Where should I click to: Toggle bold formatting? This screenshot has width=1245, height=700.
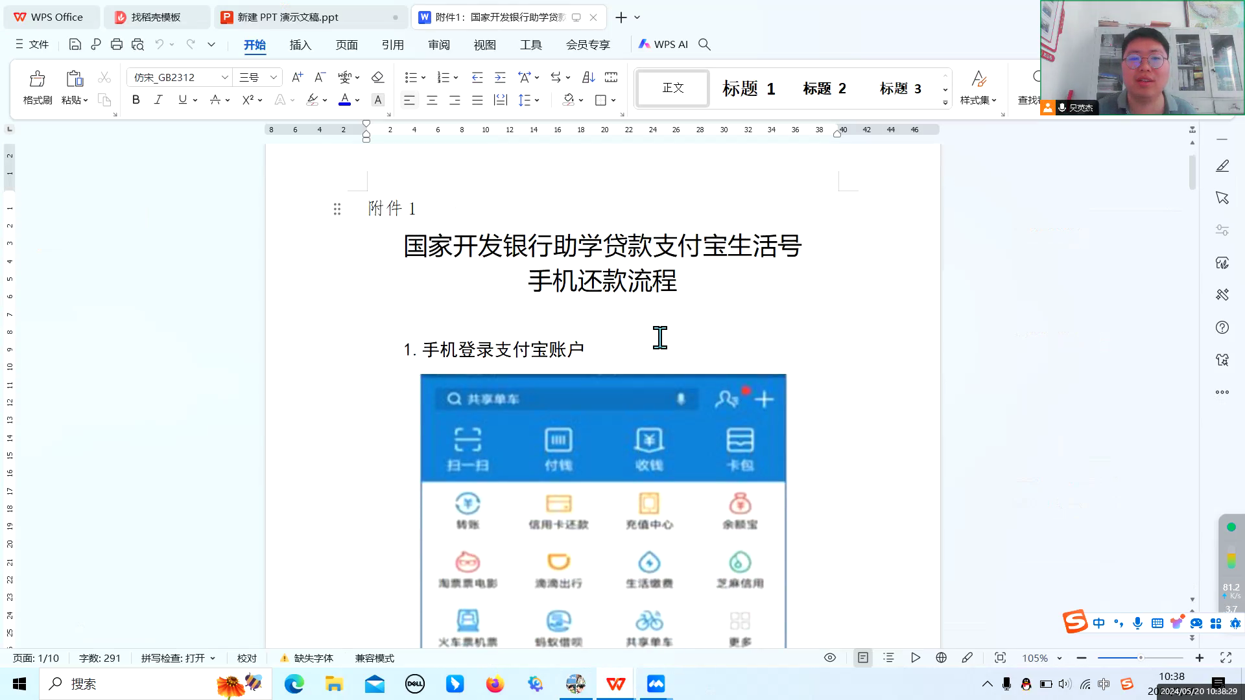(136, 100)
